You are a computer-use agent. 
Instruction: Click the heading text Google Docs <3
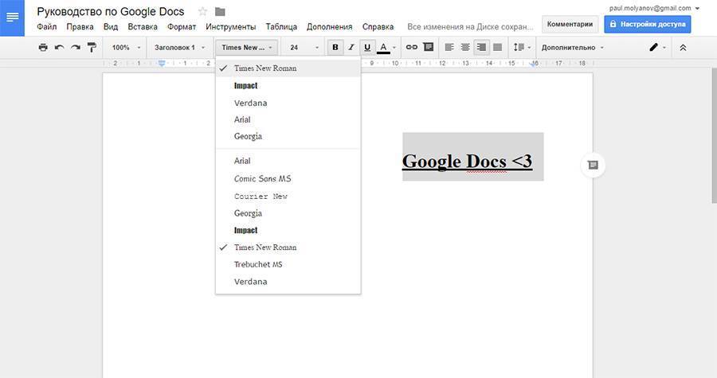(x=467, y=162)
